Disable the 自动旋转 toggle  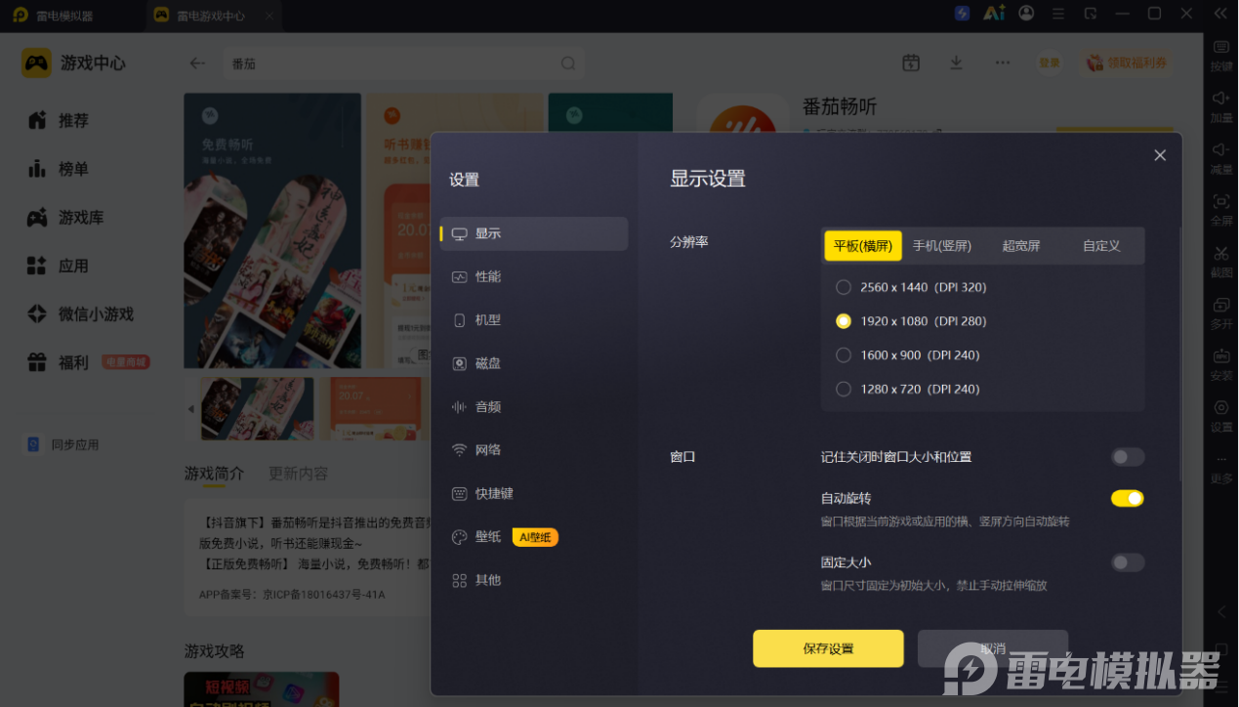click(x=1128, y=498)
